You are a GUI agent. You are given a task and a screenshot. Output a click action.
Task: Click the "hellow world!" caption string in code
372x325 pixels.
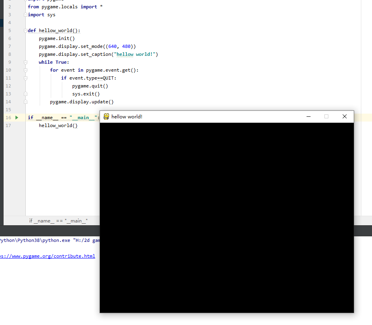tap(134, 54)
